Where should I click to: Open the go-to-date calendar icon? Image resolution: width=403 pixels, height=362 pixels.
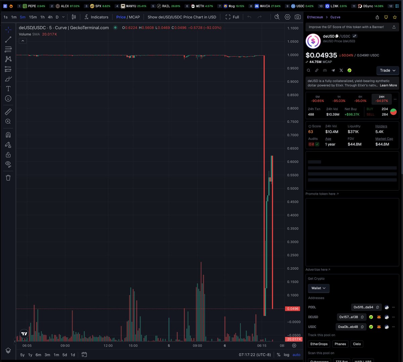[84, 354]
